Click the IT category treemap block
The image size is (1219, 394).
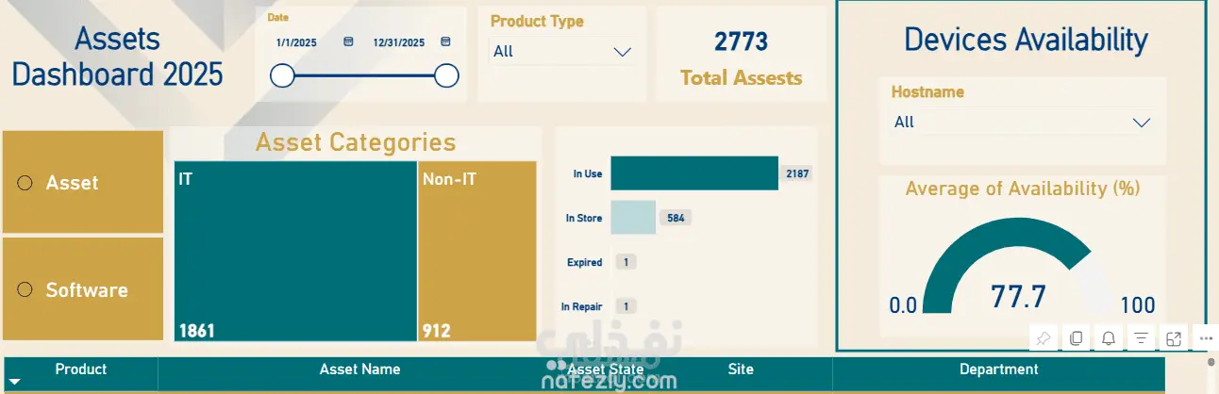(x=294, y=251)
